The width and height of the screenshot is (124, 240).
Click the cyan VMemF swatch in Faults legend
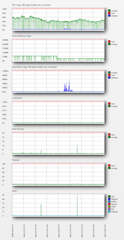[x=109, y=212]
